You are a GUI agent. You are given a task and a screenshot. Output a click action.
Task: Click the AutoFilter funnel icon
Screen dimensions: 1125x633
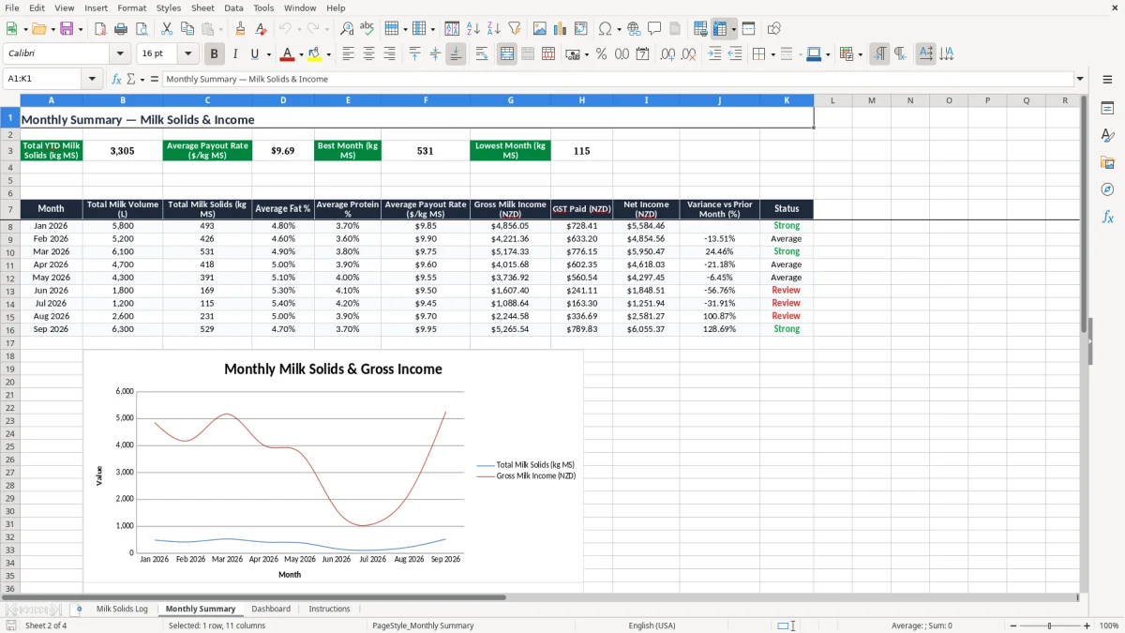pos(515,29)
